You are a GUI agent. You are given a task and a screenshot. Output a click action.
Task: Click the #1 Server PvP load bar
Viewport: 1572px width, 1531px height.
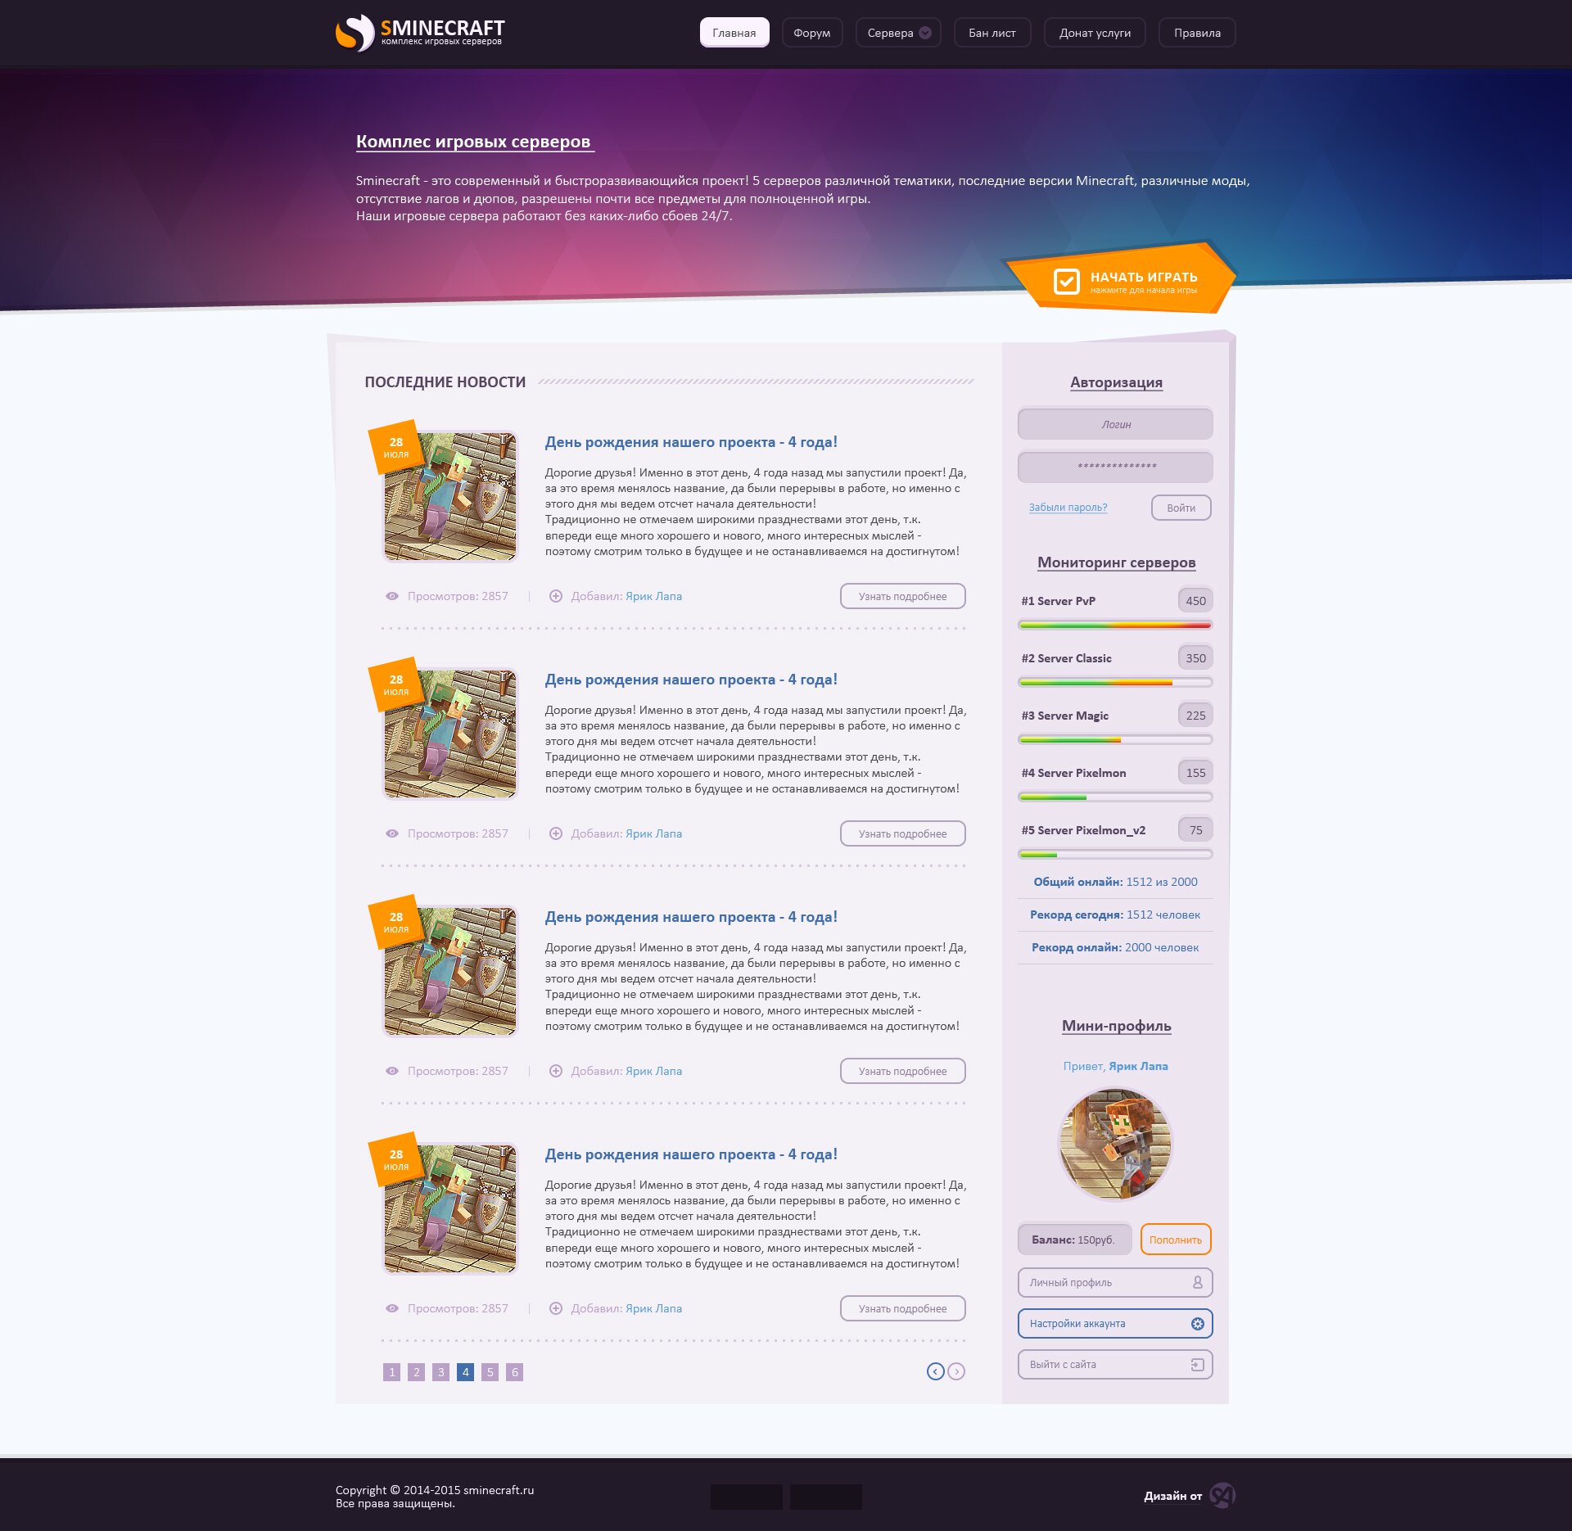click(x=1115, y=625)
